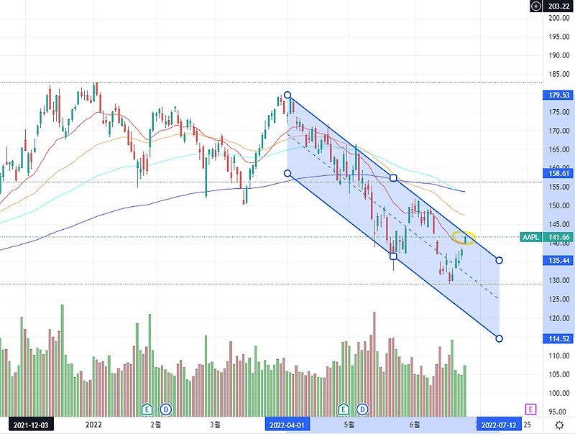Click the green earnings E marker in February
The height and width of the screenshot is (436, 575).
tap(147, 409)
